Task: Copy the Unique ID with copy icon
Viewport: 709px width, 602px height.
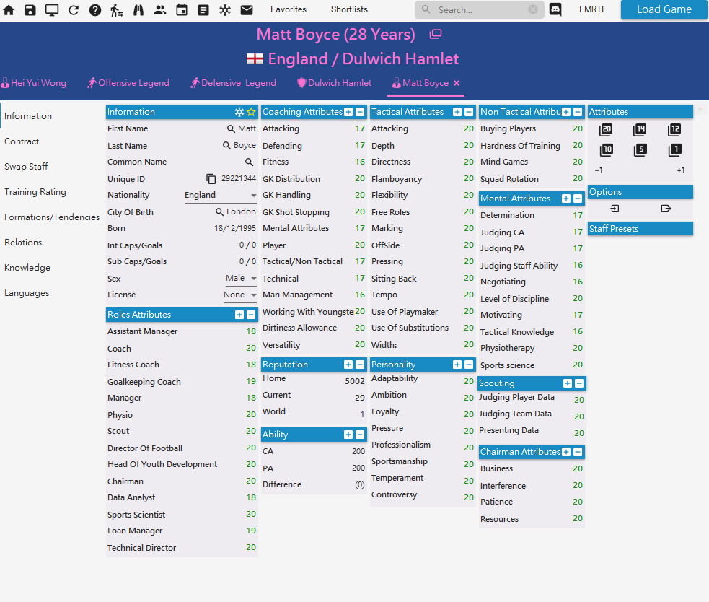Action: (x=211, y=179)
